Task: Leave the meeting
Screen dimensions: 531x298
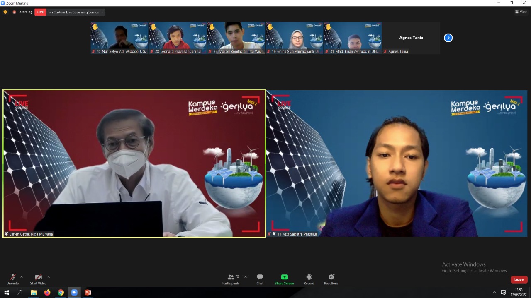Action: pos(519,279)
